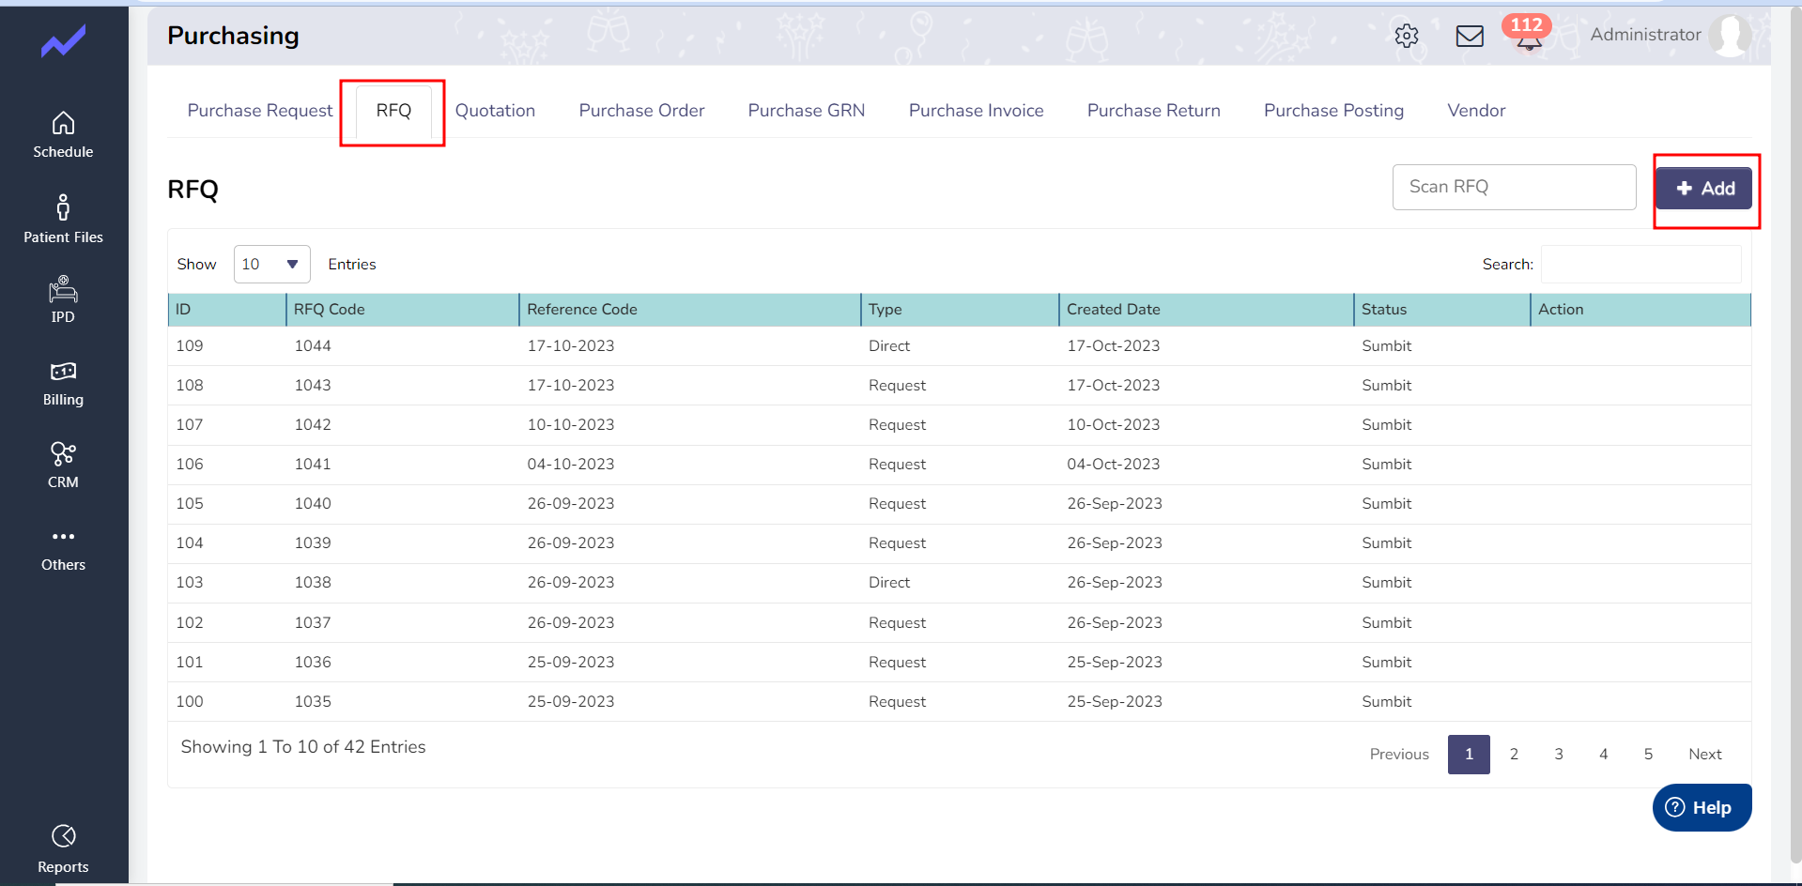Jump to page 4 of entries
The image size is (1802, 886).
(1604, 755)
